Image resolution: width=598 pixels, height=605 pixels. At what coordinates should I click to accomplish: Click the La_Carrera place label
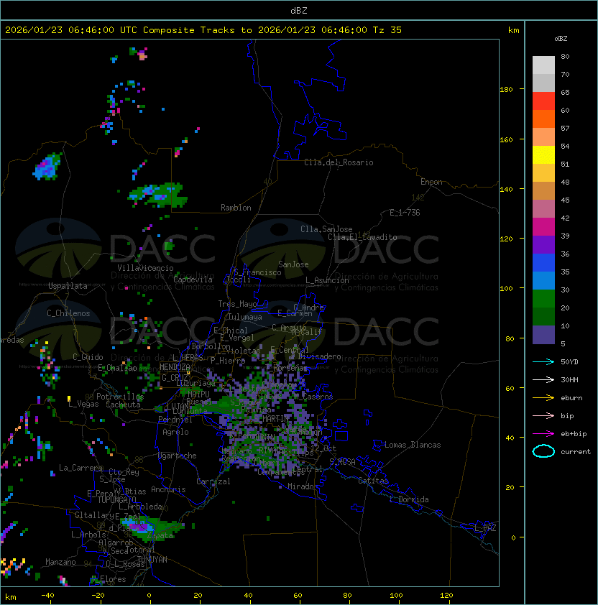click(x=80, y=468)
